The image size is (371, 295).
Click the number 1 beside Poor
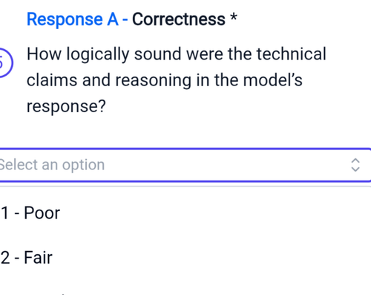coord(5,213)
